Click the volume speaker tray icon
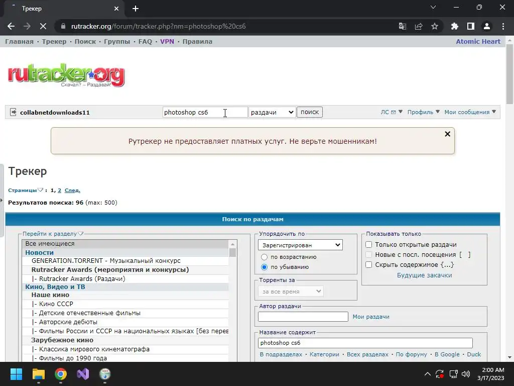The width and height of the screenshot is (514, 386). tap(466, 374)
